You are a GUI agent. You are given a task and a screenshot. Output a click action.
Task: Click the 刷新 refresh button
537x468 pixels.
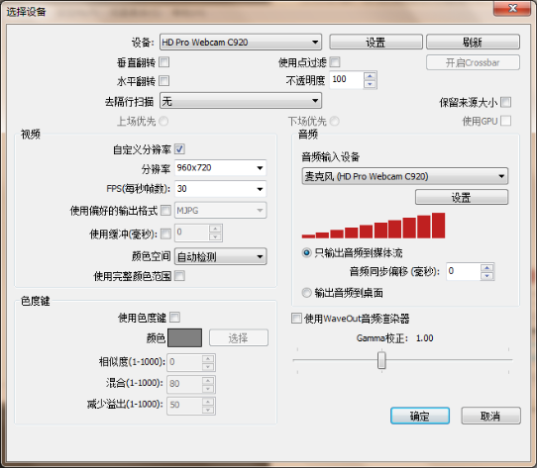pos(473,43)
